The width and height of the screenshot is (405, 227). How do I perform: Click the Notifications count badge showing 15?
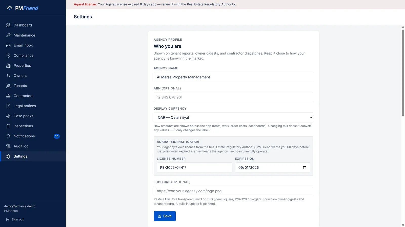click(x=57, y=136)
